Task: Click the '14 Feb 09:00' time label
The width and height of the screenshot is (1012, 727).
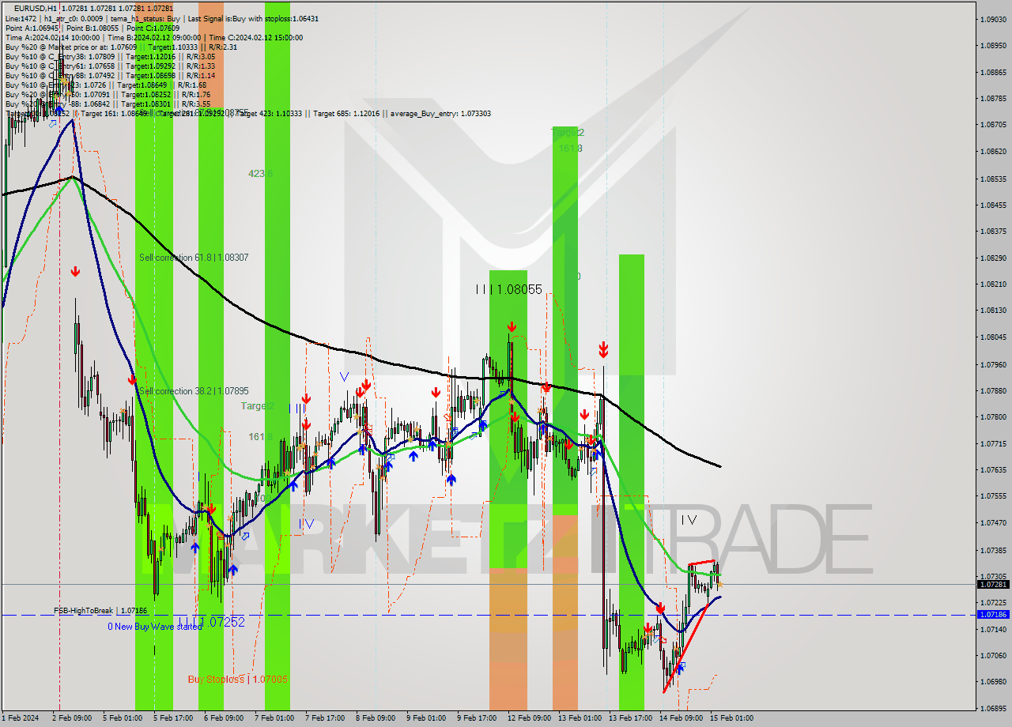Action: tap(681, 718)
